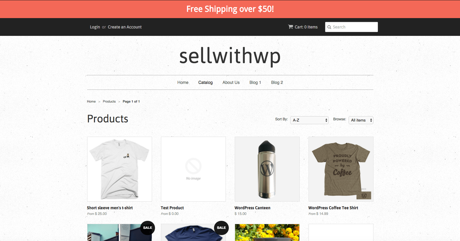Image resolution: width=460 pixels, height=241 pixels.
Task: Open Blog 1 from navigation
Action: click(x=255, y=82)
